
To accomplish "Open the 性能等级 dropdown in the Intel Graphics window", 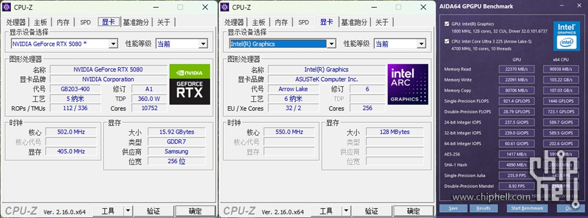I will pos(421,44).
